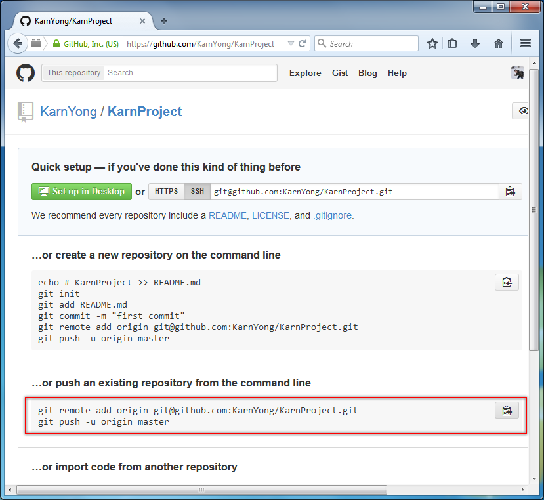Focus the GitHub repository search field
The image size is (544, 500).
tap(189, 73)
